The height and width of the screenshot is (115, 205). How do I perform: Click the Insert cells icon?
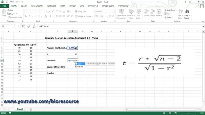[146, 11]
